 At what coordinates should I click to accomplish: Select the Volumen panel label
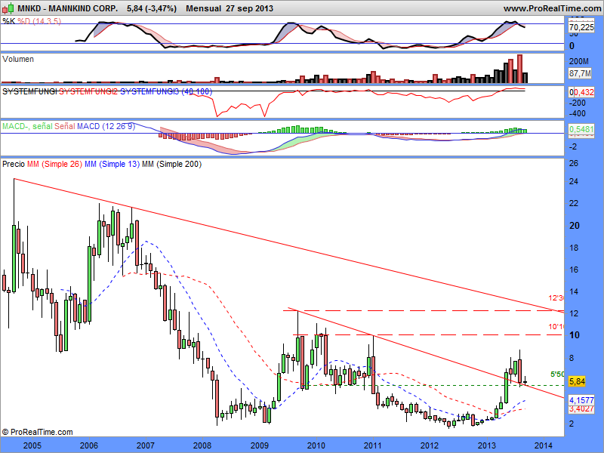[x=18, y=59]
